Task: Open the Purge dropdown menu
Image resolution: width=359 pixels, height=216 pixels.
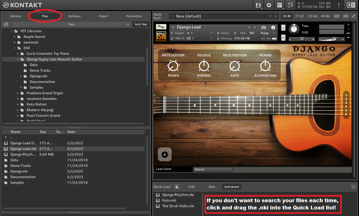Action: click(268, 33)
